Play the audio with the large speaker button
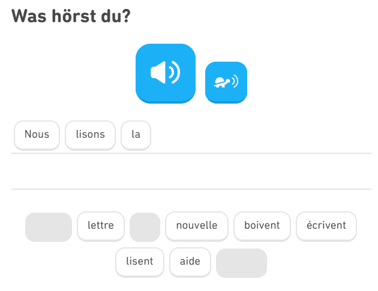The width and height of the screenshot is (378, 291). [x=166, y=73]
